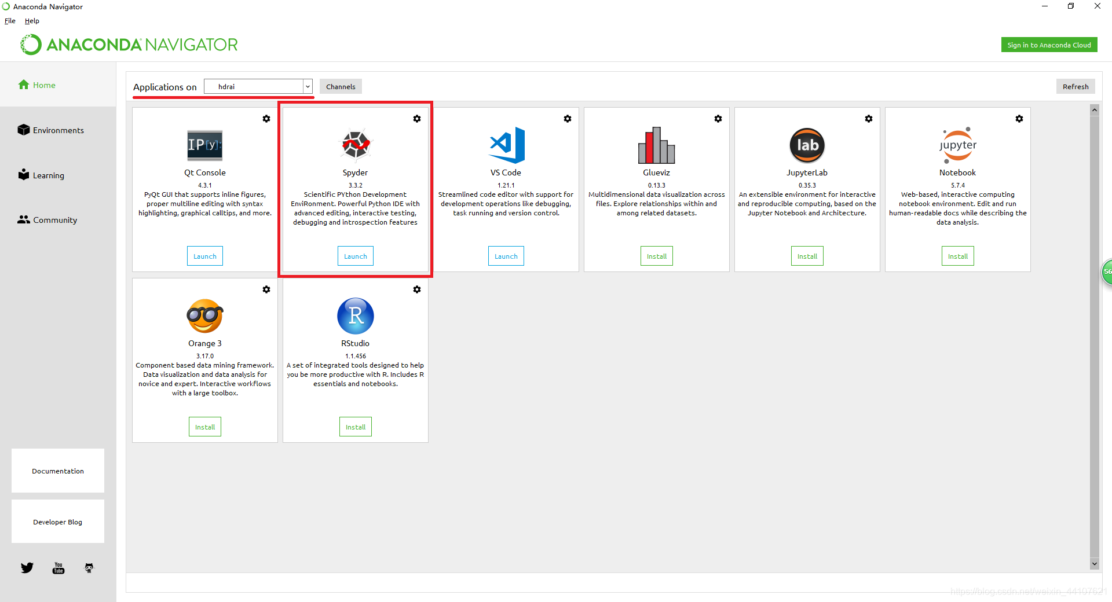Click the RStudio version 1.1.456 text
Screen dimensions: 1112x602
356,357
